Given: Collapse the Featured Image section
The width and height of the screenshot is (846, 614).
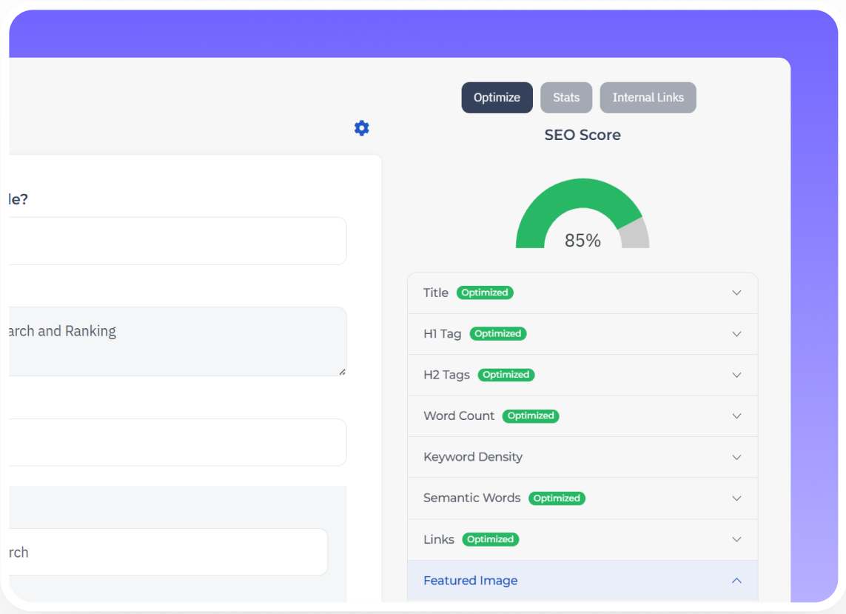Looking at the screenshot, I should pos(736,581).
